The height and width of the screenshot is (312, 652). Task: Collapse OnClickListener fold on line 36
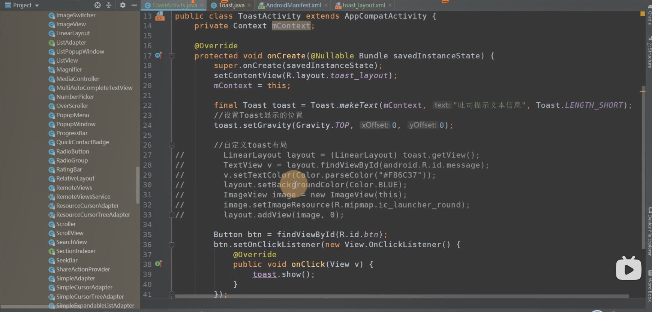click(x=171, y=245)
